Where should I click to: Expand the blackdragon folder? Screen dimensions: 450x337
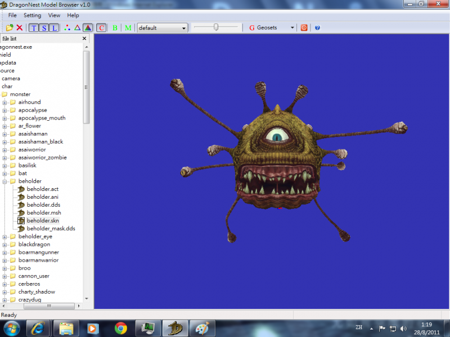4,245
